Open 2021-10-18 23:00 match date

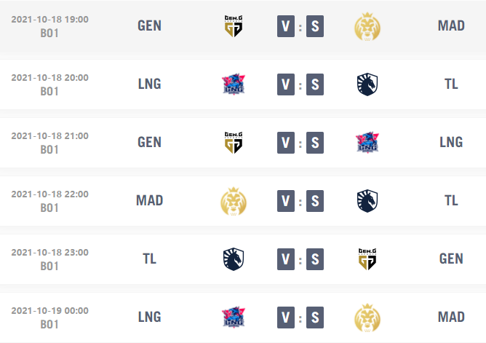point(50,253)
